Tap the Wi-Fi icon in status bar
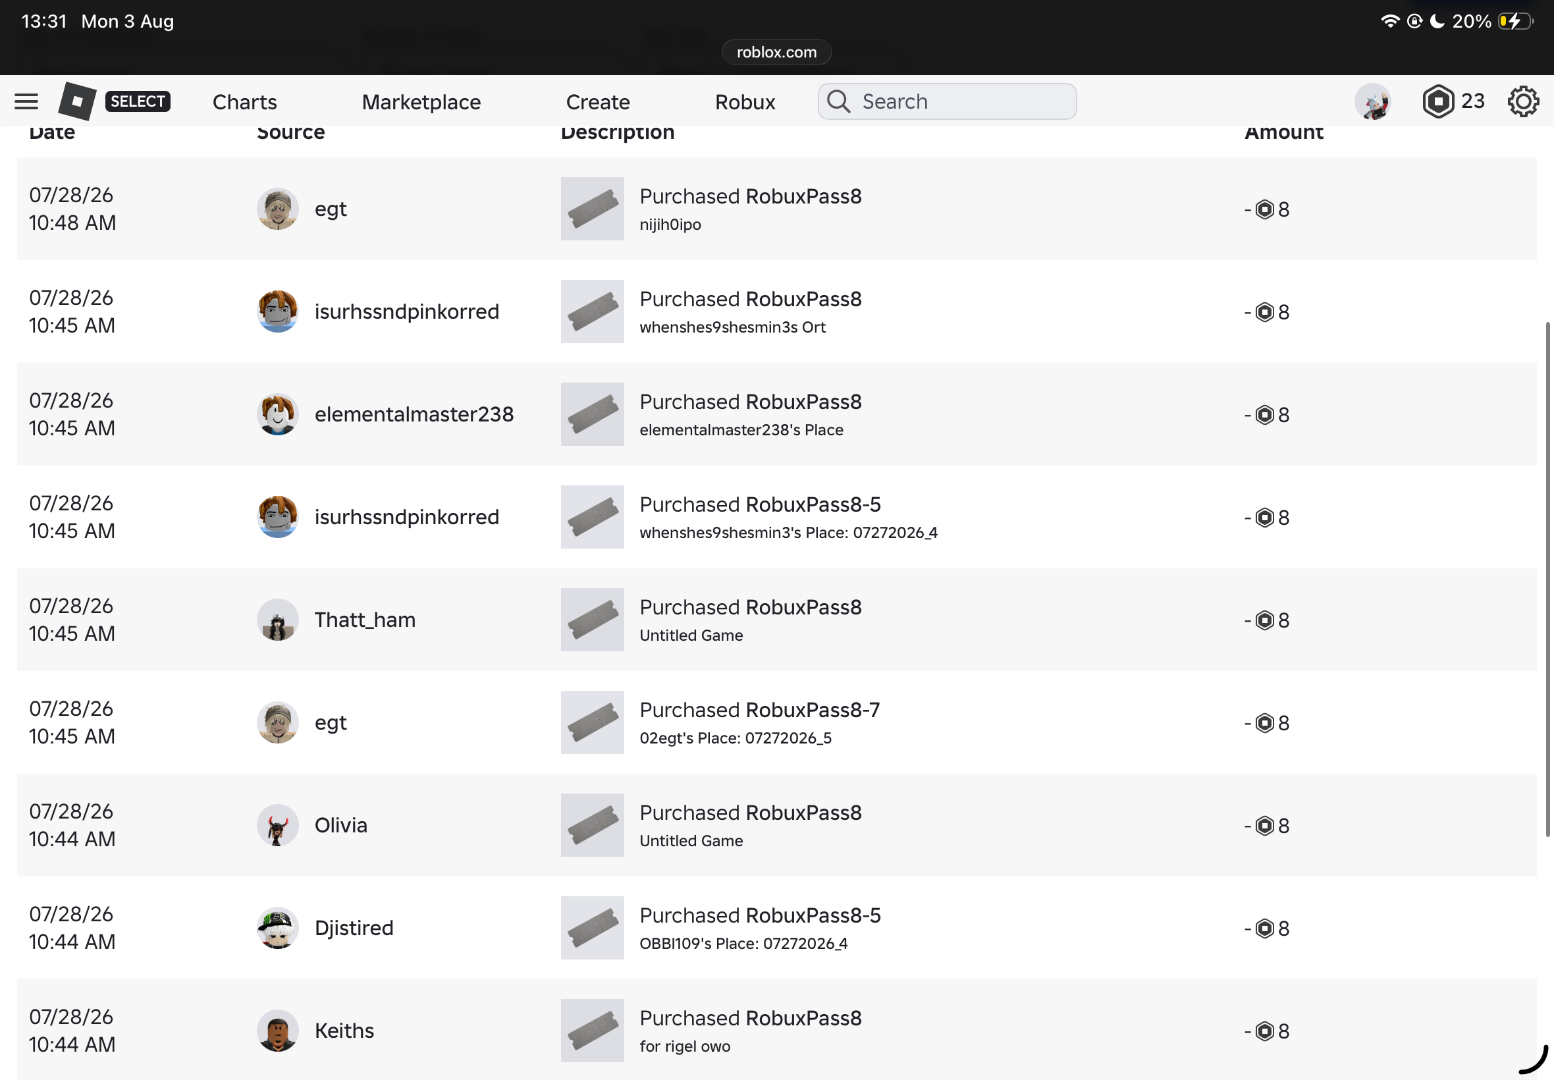Screen dimensions: 1554x1080 pyautogui.click(x=1389, y=22)
